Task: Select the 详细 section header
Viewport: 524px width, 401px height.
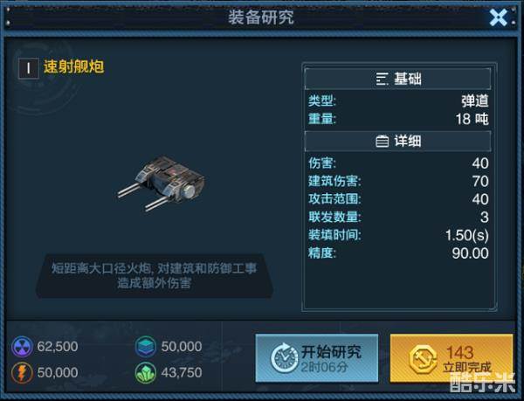Action: click(x=397, y=141)
